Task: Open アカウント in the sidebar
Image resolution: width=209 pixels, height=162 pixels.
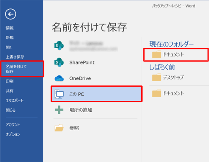Action: point(13,124)
